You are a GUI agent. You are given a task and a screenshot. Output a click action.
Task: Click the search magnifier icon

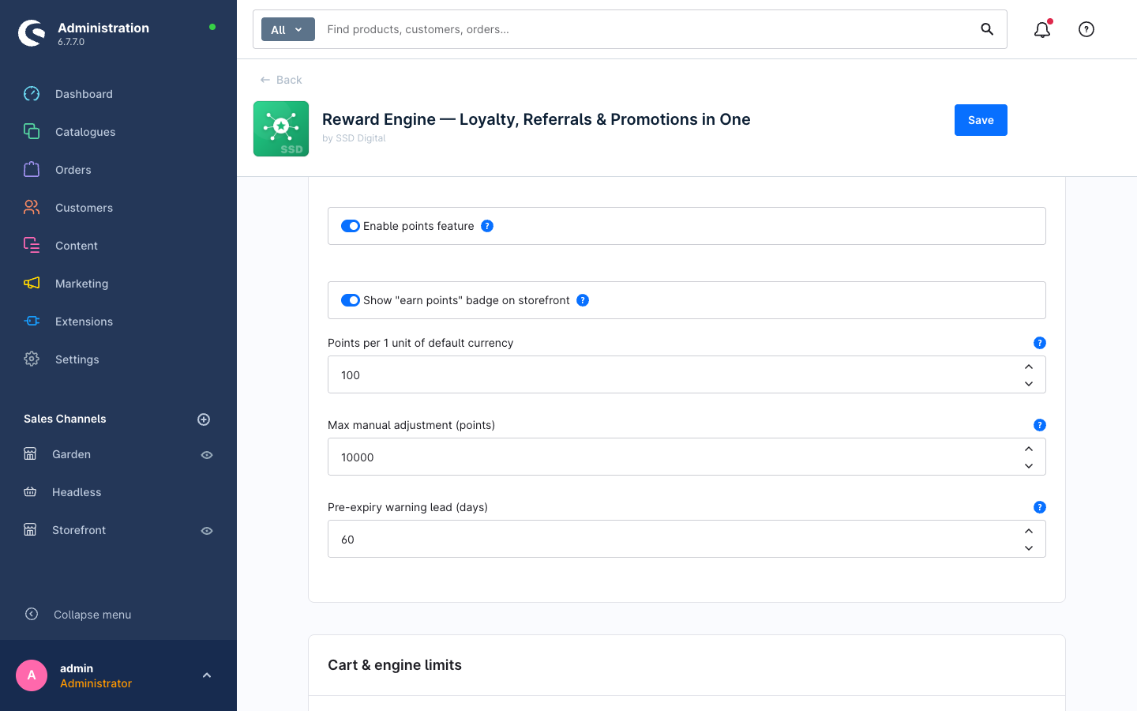tap(987, 29)
